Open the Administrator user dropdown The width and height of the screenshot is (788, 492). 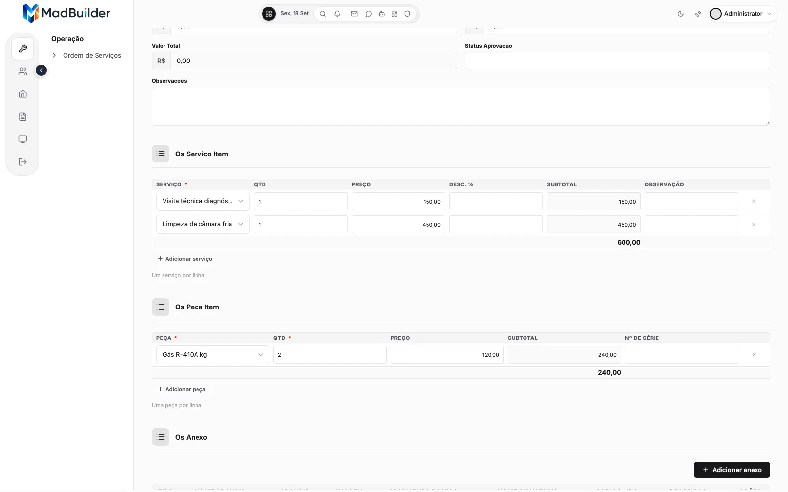(743, 14)
